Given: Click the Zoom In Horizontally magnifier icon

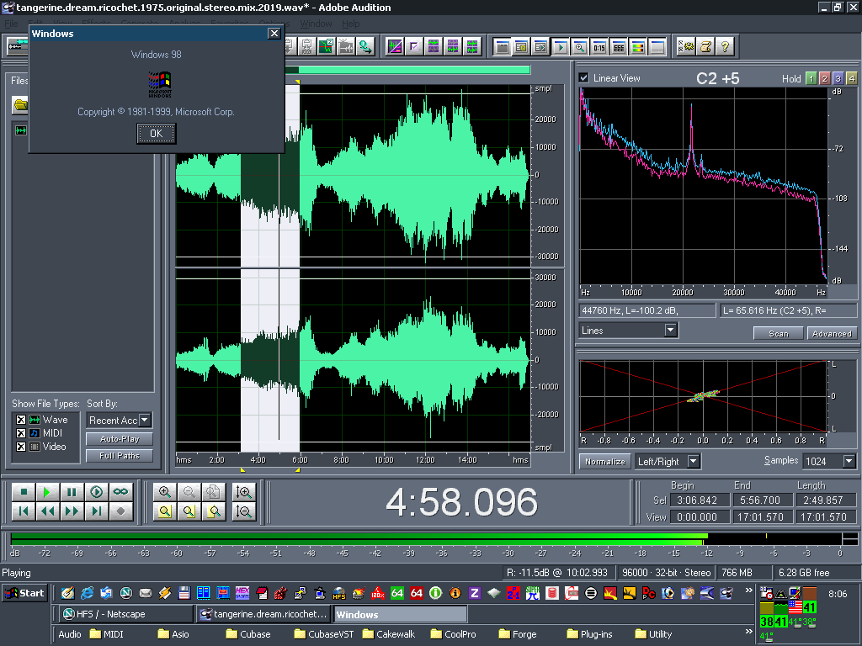Looking at the screenshot, I should click(165, 492).
